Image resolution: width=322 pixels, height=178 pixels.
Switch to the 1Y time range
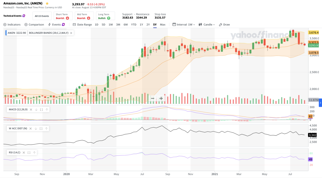[x=141, y=25]
